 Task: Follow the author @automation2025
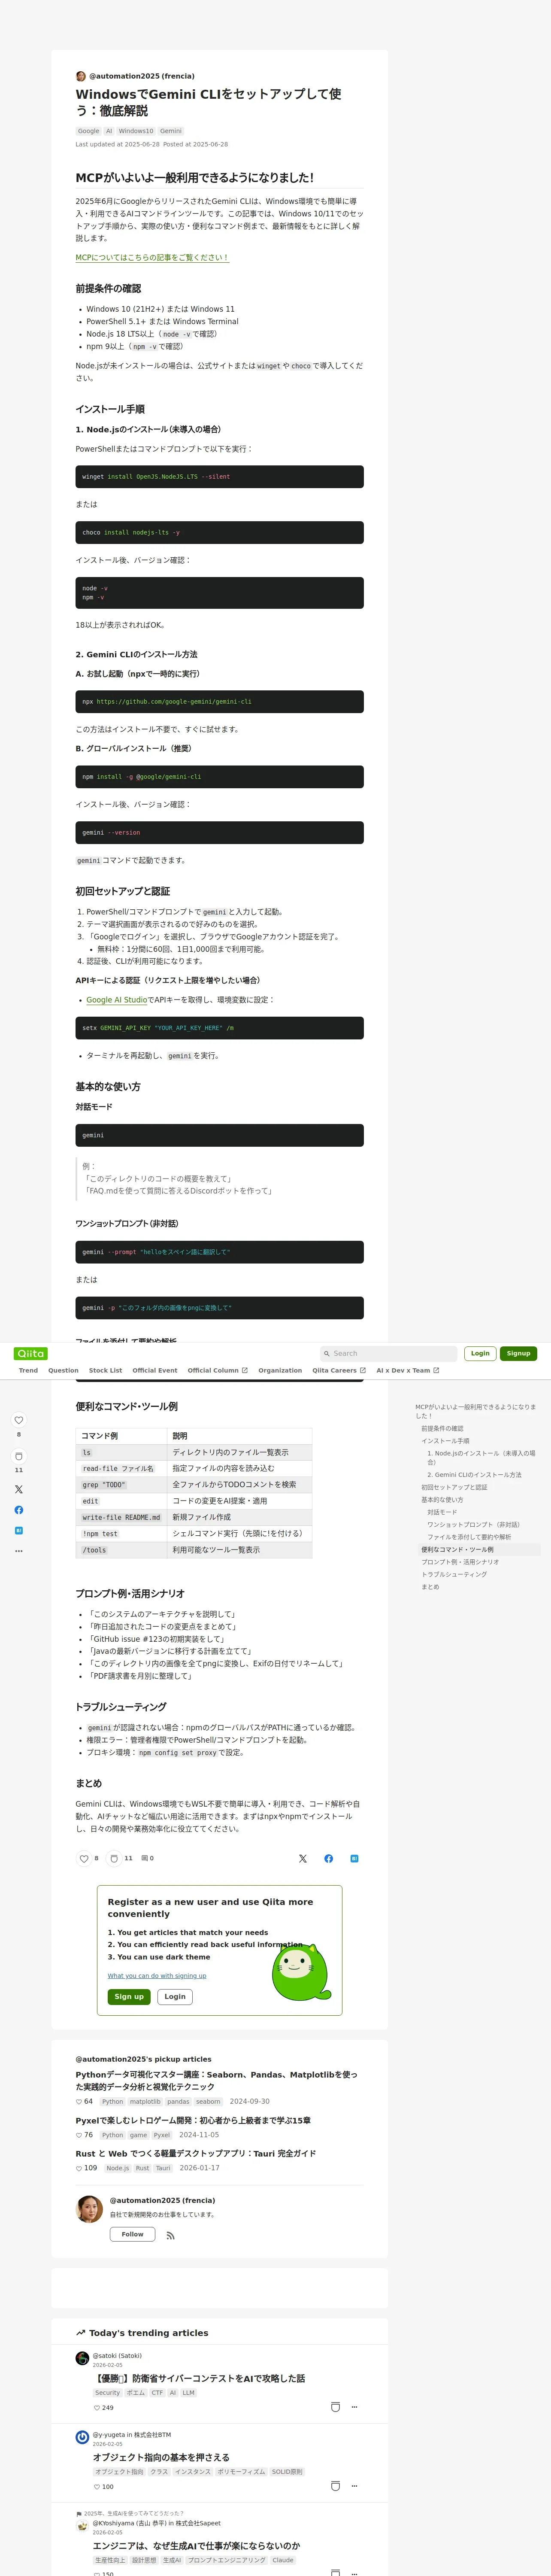[132, 2234]
